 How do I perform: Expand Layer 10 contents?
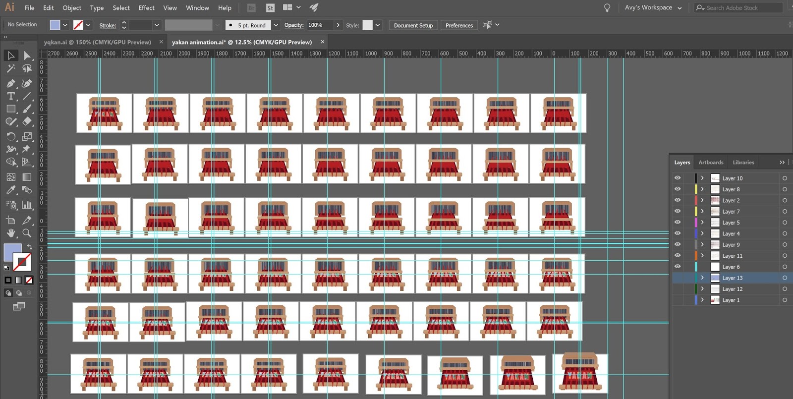coord(702,178)
